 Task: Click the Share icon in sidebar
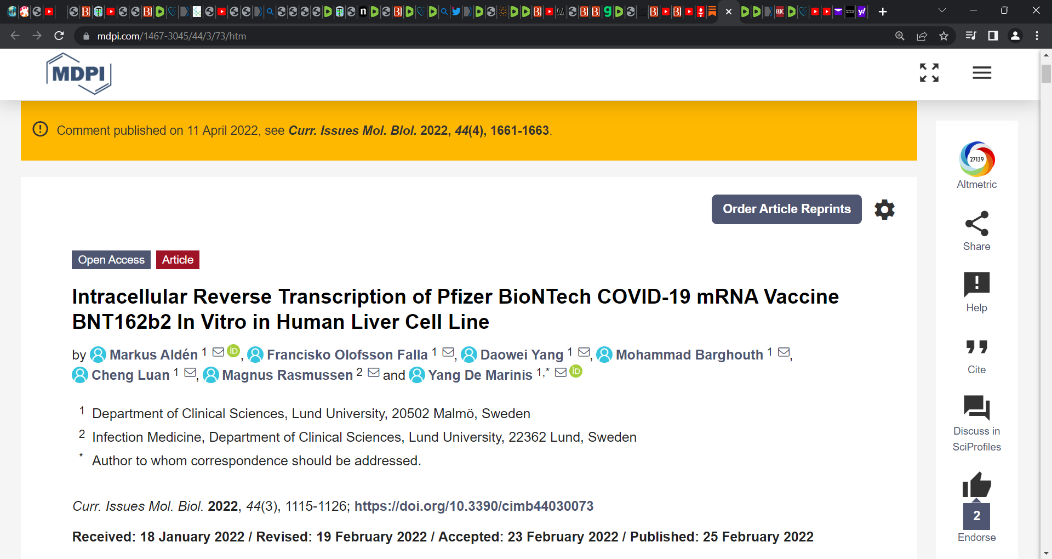pos(977,224)
